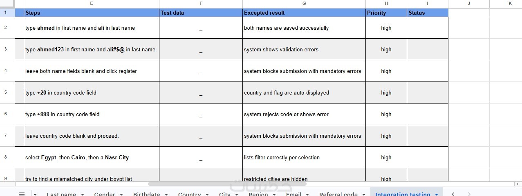Expand Integration testing tab menu arrow

pyautogui.click(x=437, y=194)
